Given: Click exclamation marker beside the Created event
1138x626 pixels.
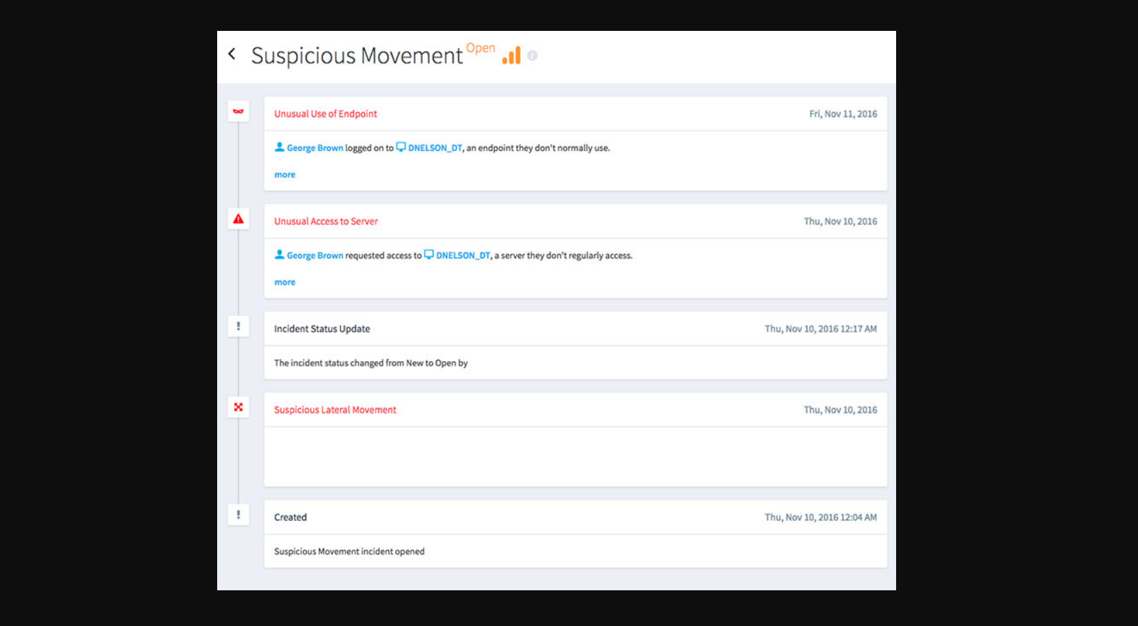Looking at the screenshot, I should tap(238, 514).
